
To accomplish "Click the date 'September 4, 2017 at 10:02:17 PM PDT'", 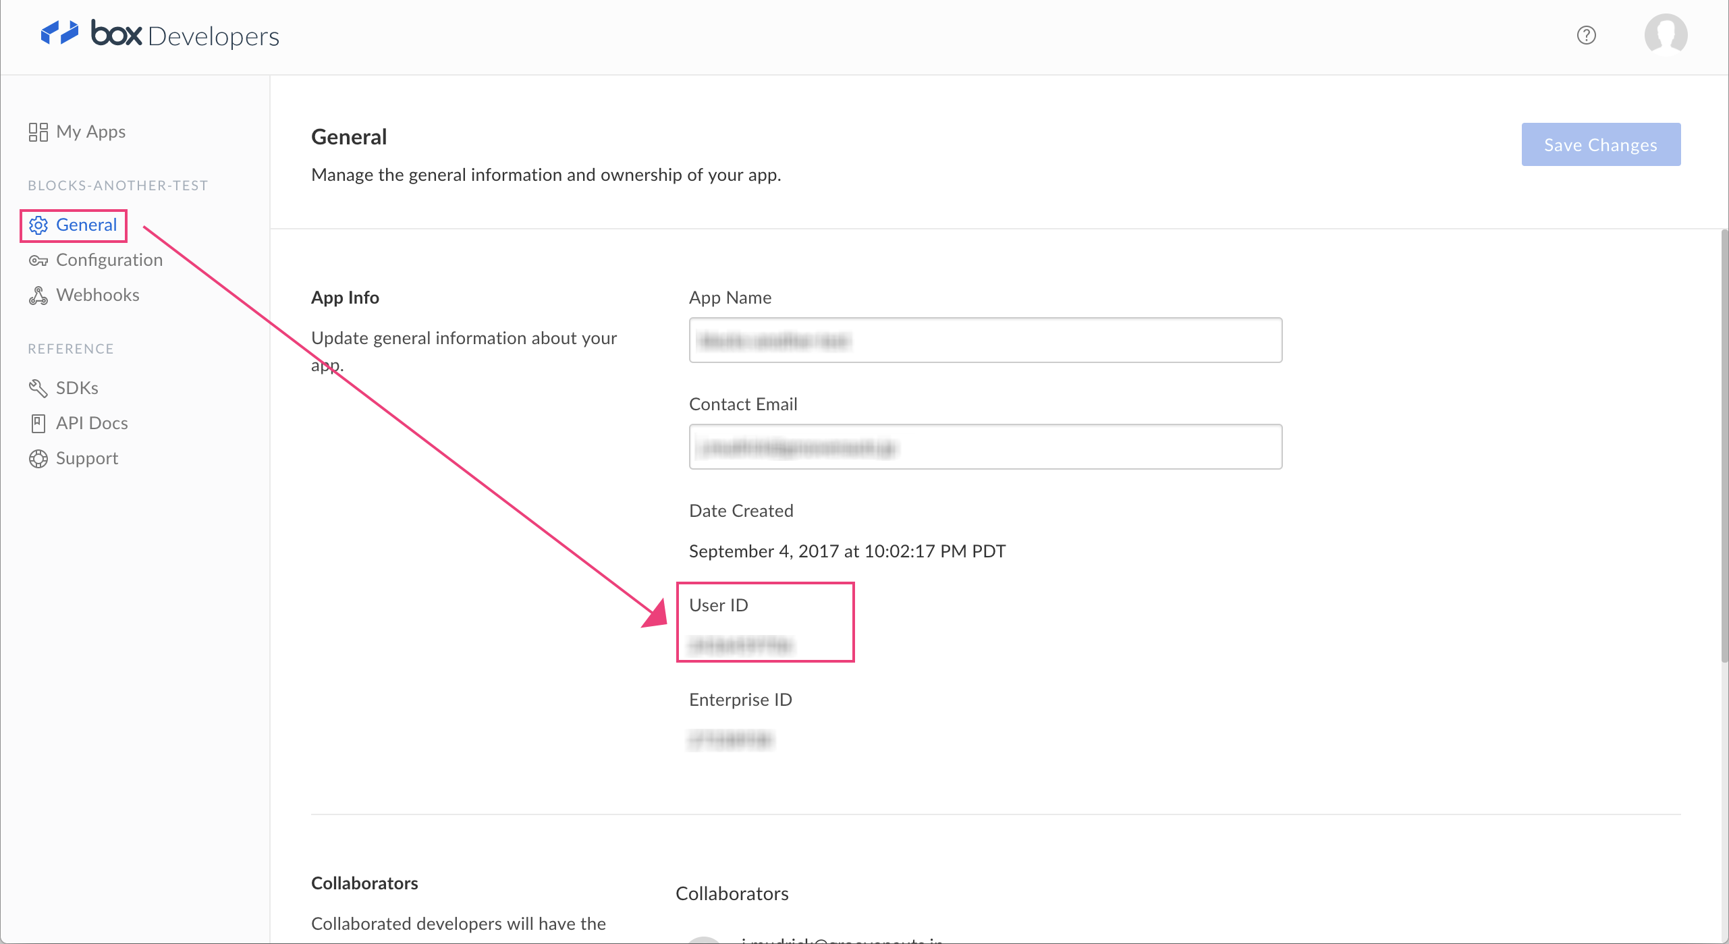I will [847, 551].
